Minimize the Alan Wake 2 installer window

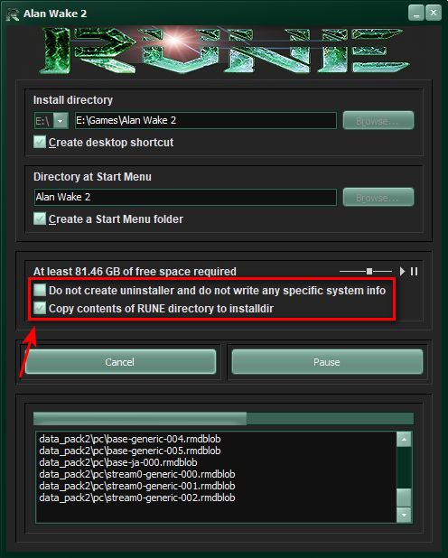click(416, 13)
